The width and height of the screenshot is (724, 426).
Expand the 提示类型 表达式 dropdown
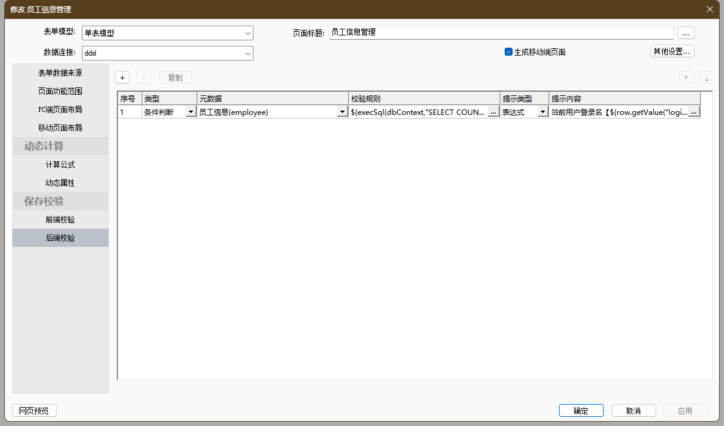542,112
